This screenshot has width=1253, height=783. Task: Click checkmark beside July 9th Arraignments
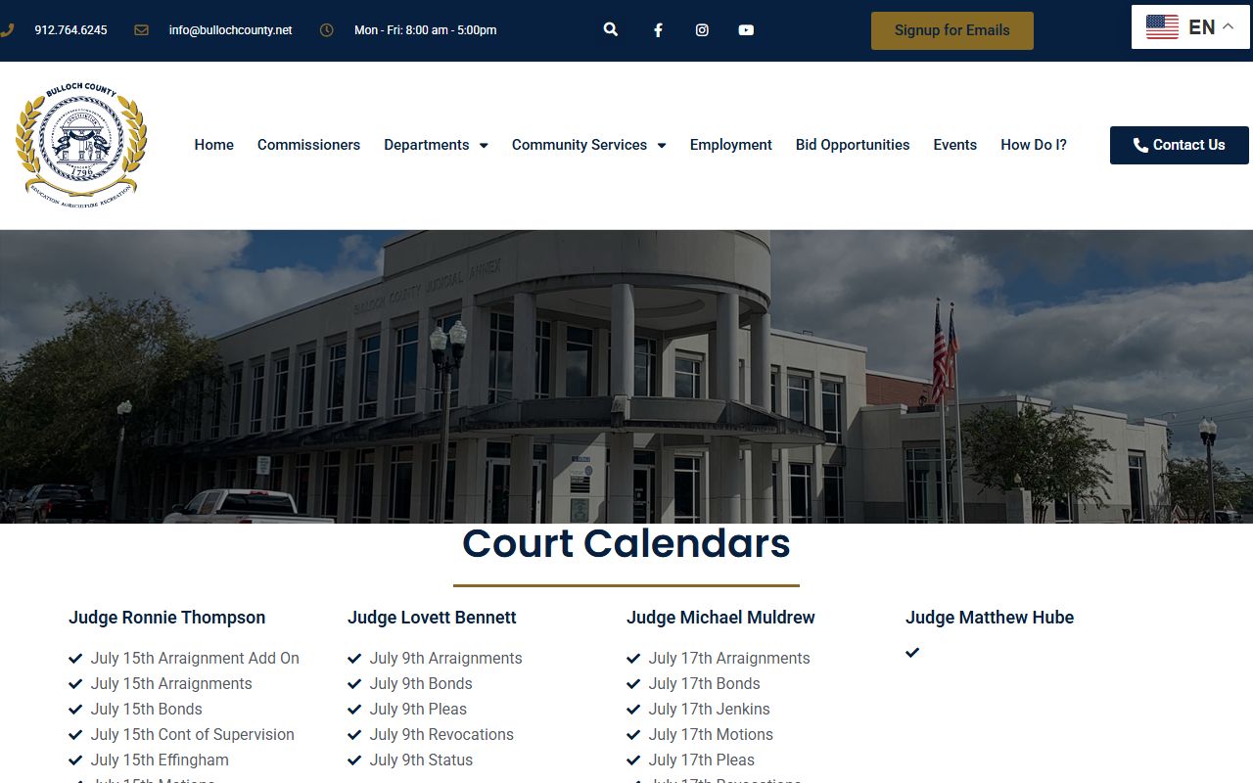click(354, 658)
